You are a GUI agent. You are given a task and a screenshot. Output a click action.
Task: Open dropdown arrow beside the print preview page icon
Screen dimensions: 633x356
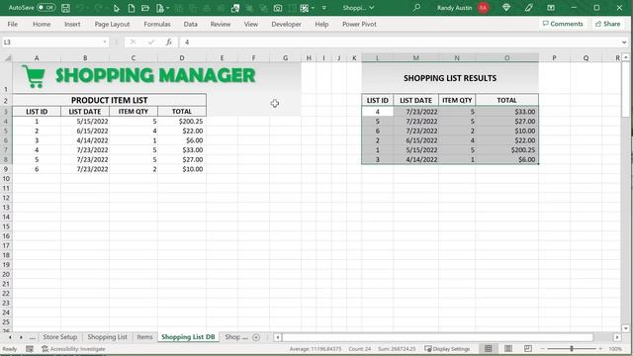(167, 8)
